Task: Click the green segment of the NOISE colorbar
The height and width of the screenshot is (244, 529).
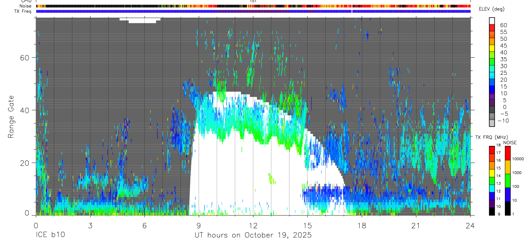Action: pos(507,180)
